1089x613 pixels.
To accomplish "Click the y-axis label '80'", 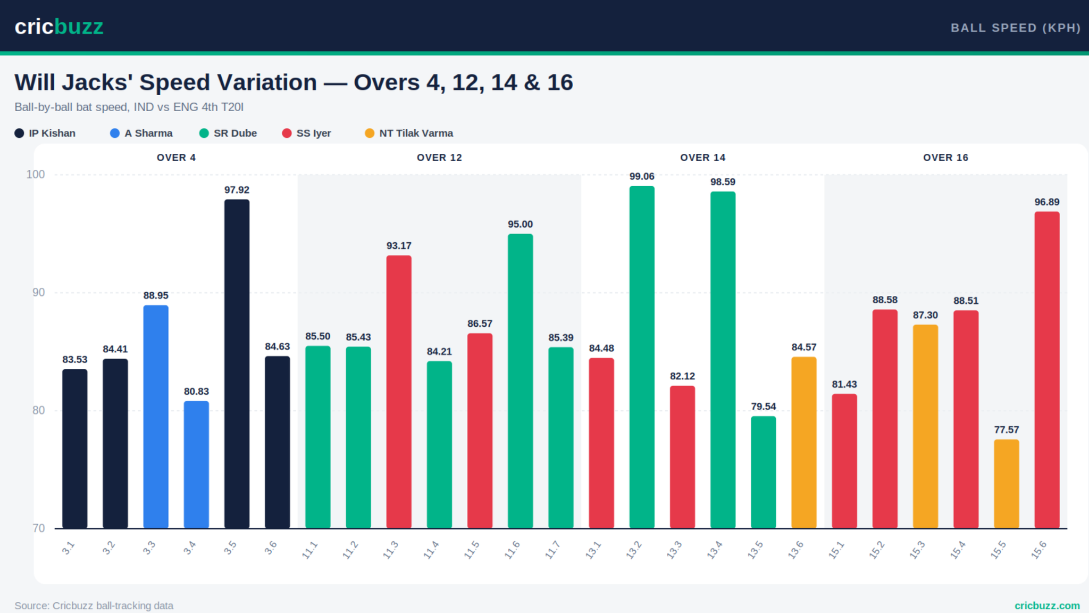I will (39, 410).
